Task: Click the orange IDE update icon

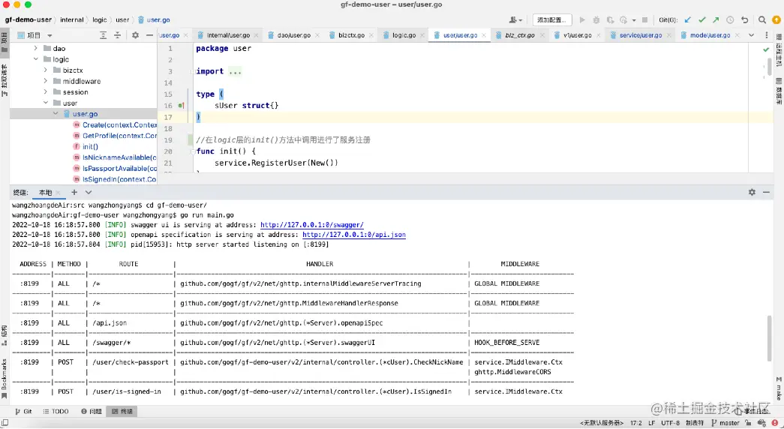Action: click(x=776, y=20)
